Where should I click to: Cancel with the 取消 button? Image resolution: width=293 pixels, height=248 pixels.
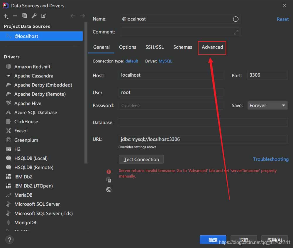(x=244, y=239)
